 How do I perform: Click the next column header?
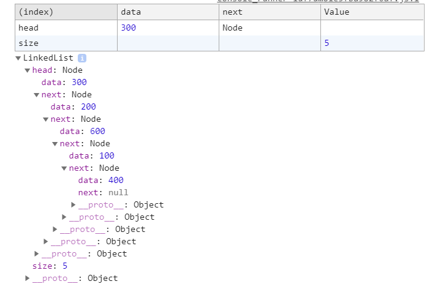pyautogui.click(x=270, y=12)
